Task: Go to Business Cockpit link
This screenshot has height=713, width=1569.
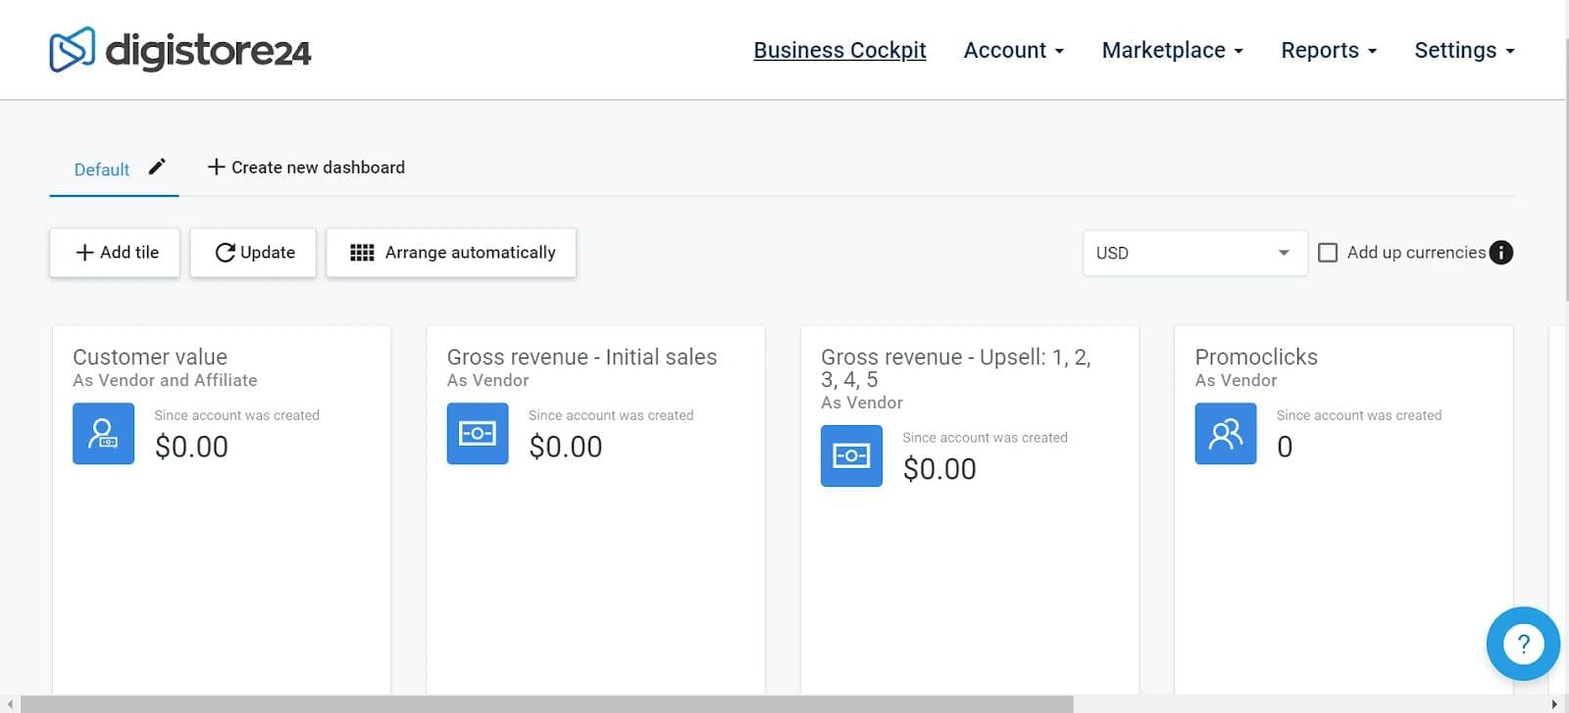Action: pos(839,50)
